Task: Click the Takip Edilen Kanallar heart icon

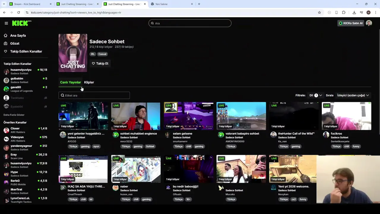Action: coord(5,51)
